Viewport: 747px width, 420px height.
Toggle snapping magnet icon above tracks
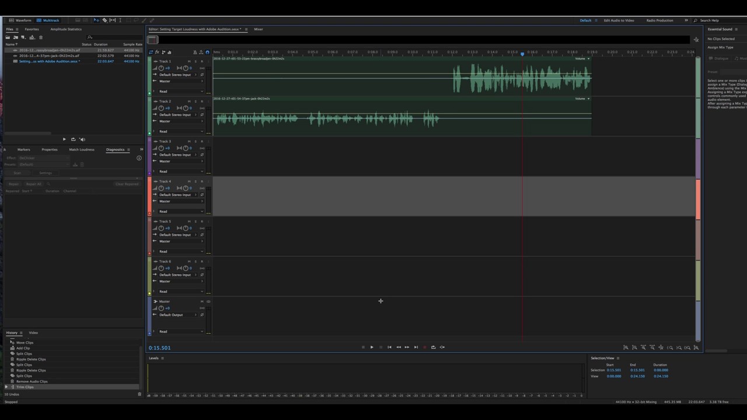pos(207,52)
